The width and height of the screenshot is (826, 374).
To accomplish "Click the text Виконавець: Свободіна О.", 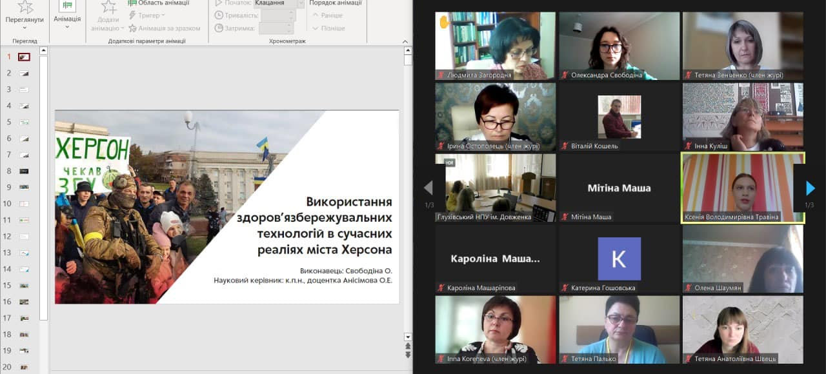I will [x=346, y=270].
